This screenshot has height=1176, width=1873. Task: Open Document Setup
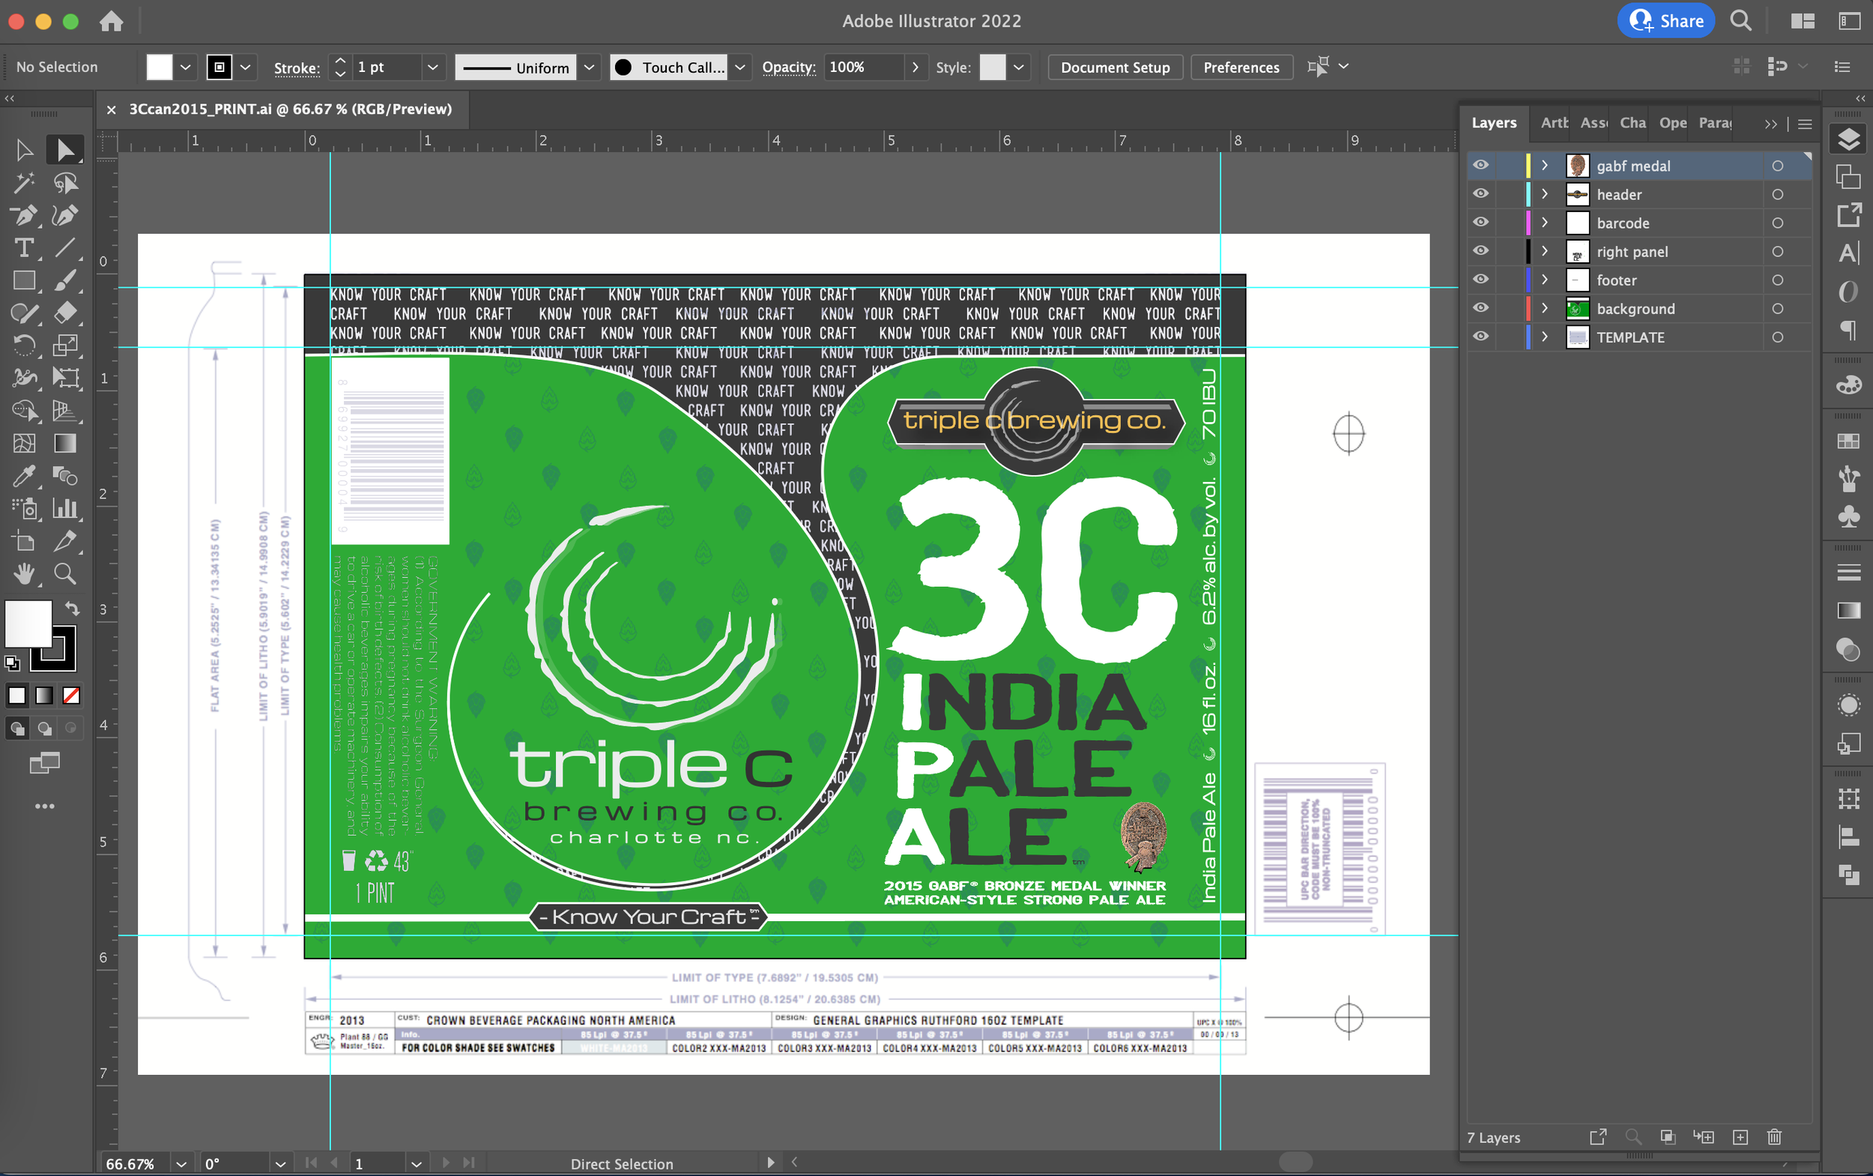click(x=1114, y=67)
